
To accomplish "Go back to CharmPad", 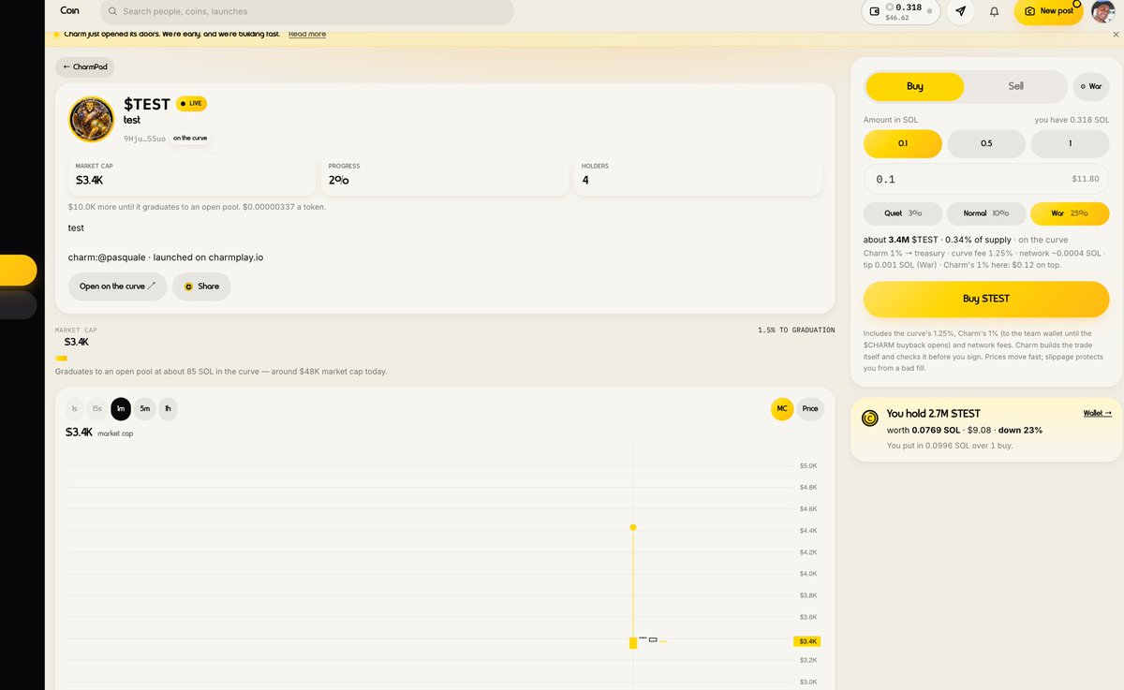I will click(x=85, y=66).
